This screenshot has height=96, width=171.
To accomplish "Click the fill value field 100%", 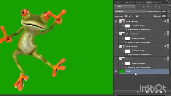I will 164,16.
